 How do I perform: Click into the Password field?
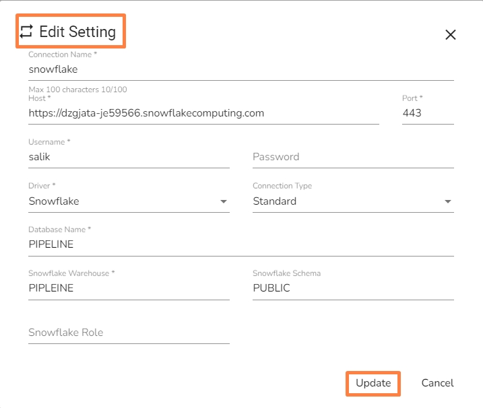[352, 157]
